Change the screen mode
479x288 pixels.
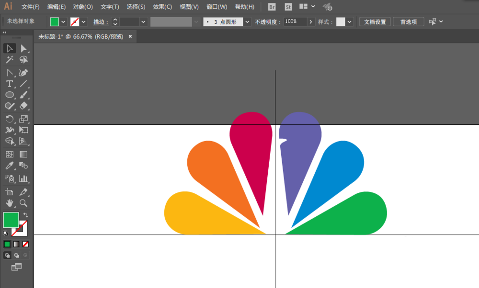[x=16, y=267]
